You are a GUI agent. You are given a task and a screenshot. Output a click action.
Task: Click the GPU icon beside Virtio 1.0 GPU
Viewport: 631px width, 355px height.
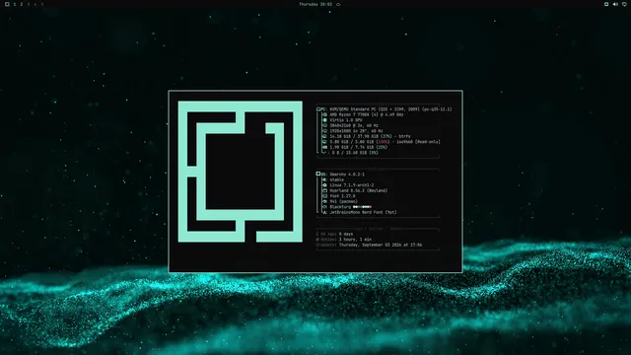pos(324,120)
